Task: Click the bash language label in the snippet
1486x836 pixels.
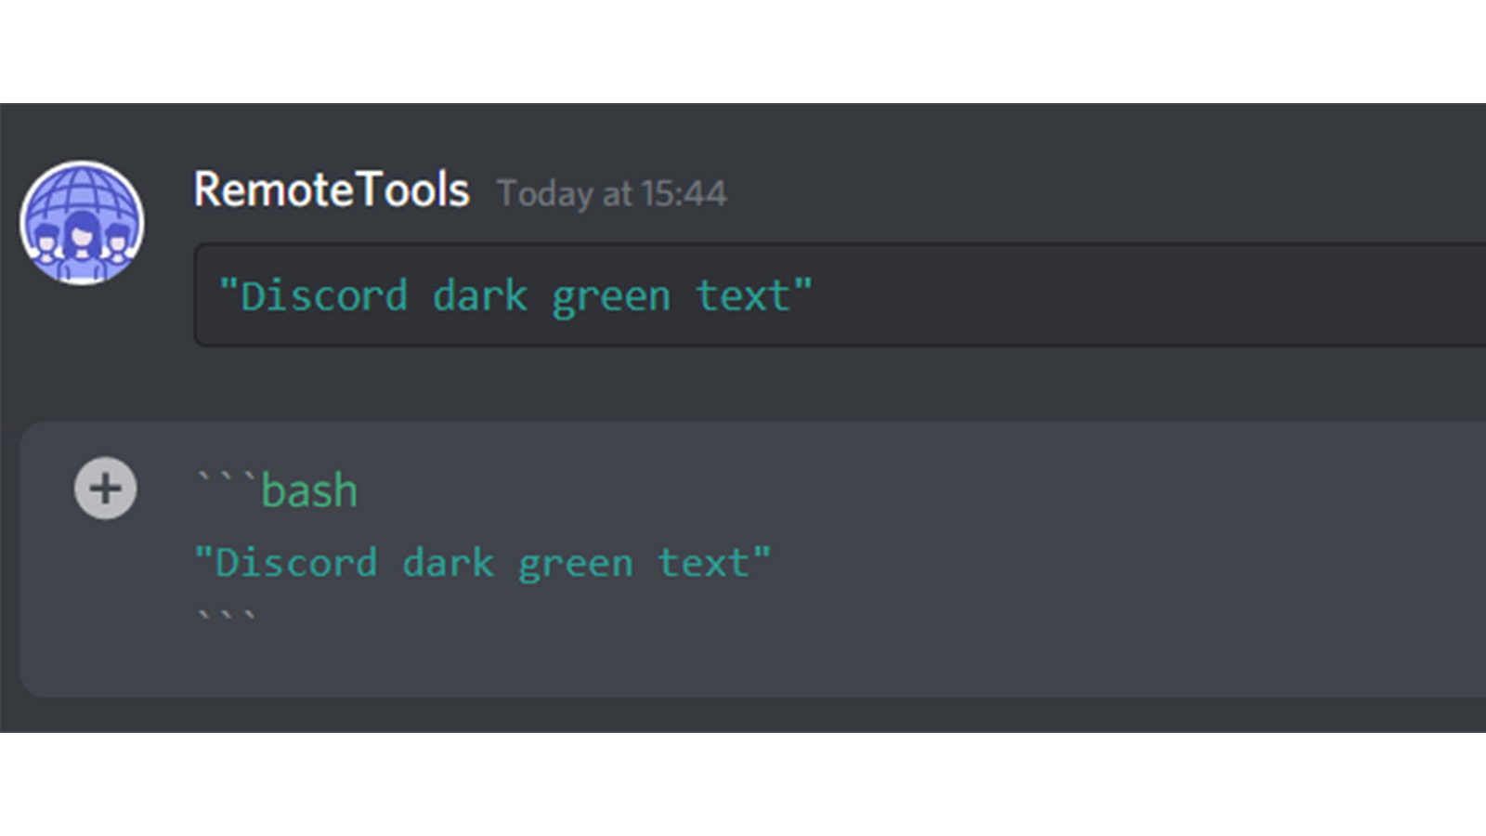Action: pyautogui.click(x=310, y=490)
